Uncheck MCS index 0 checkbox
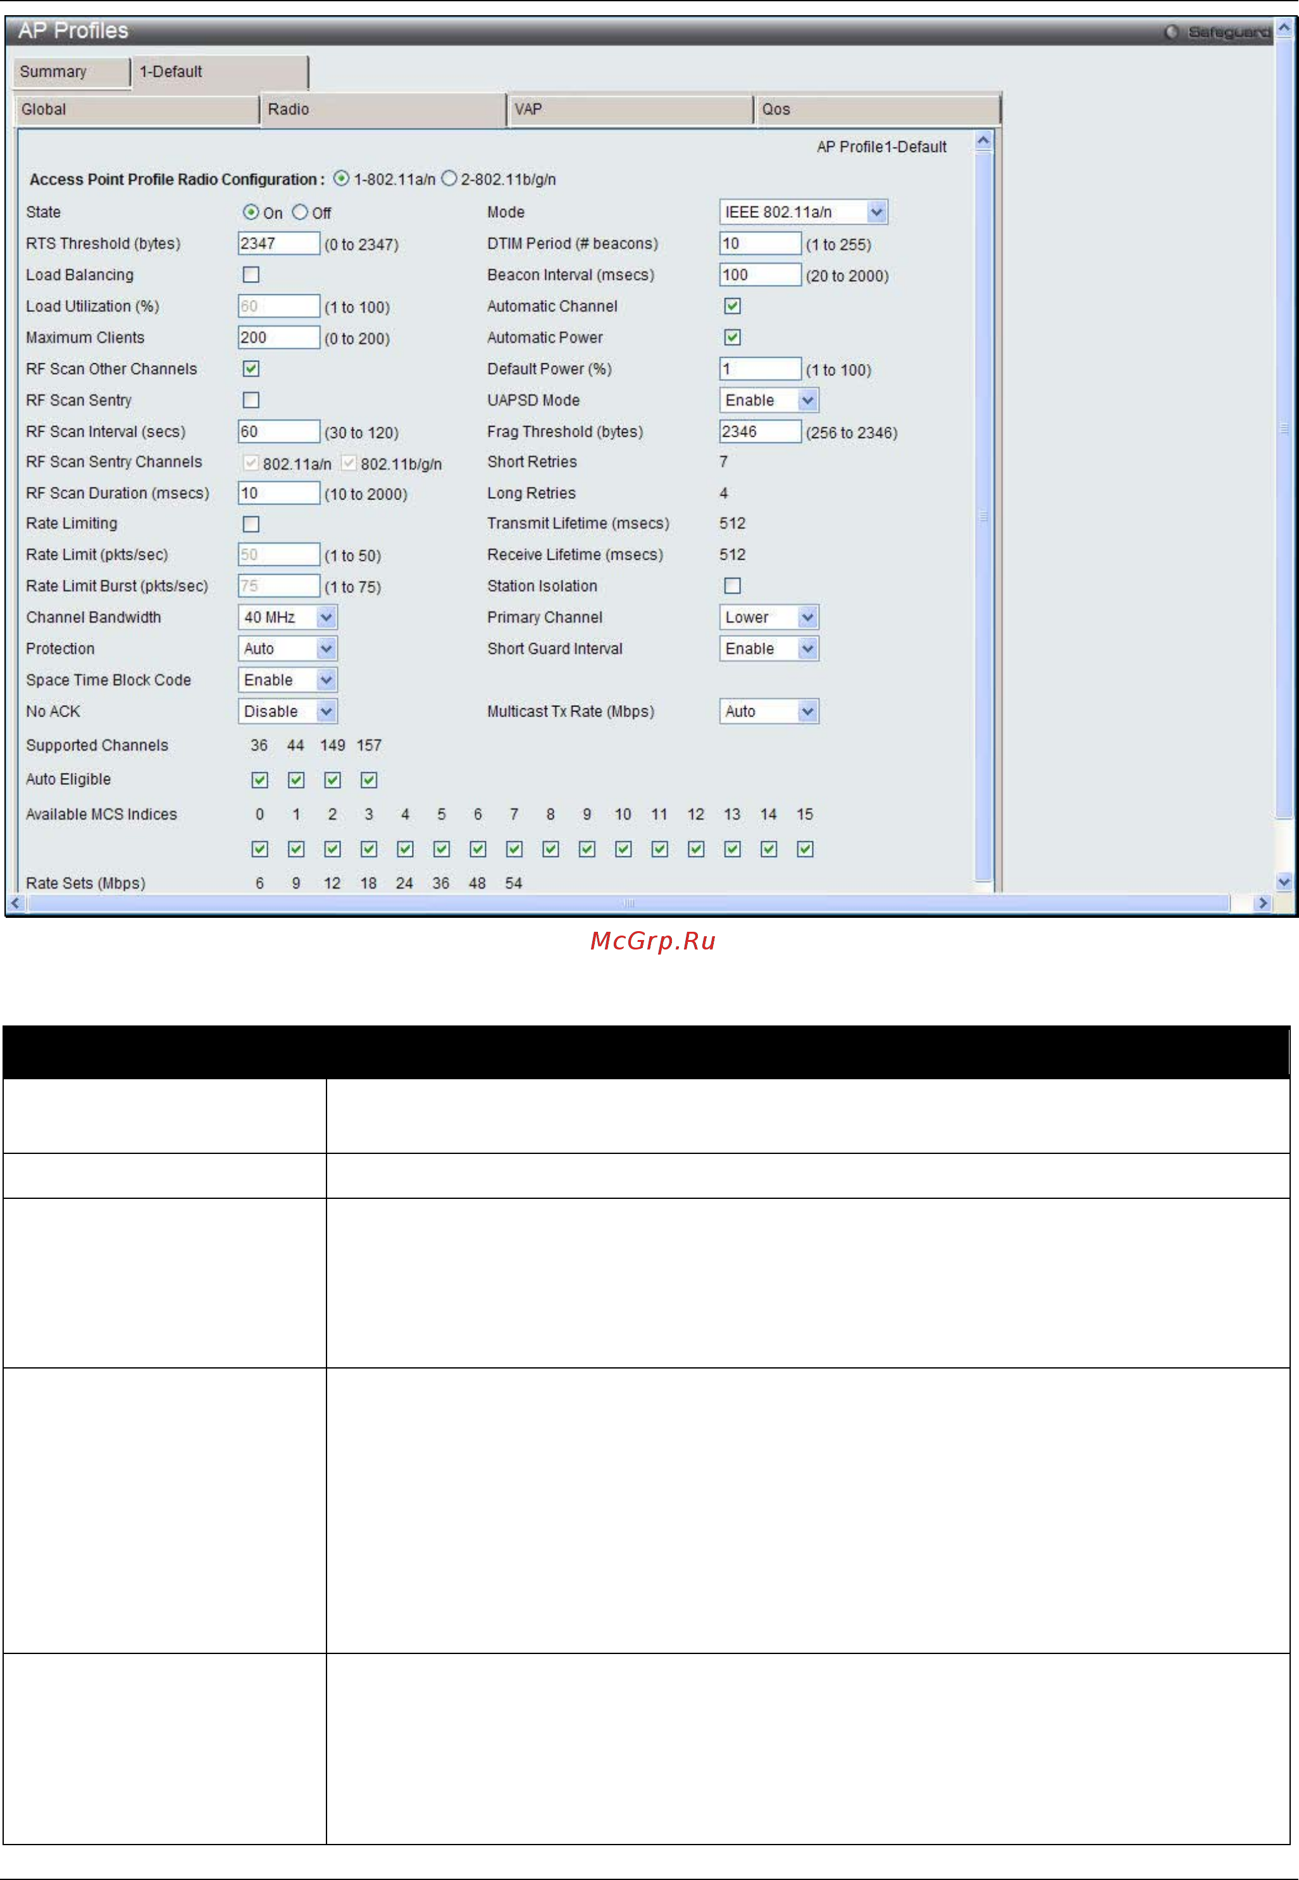The height and width of the screenshot is (1880, 1299). click(259, 849)
